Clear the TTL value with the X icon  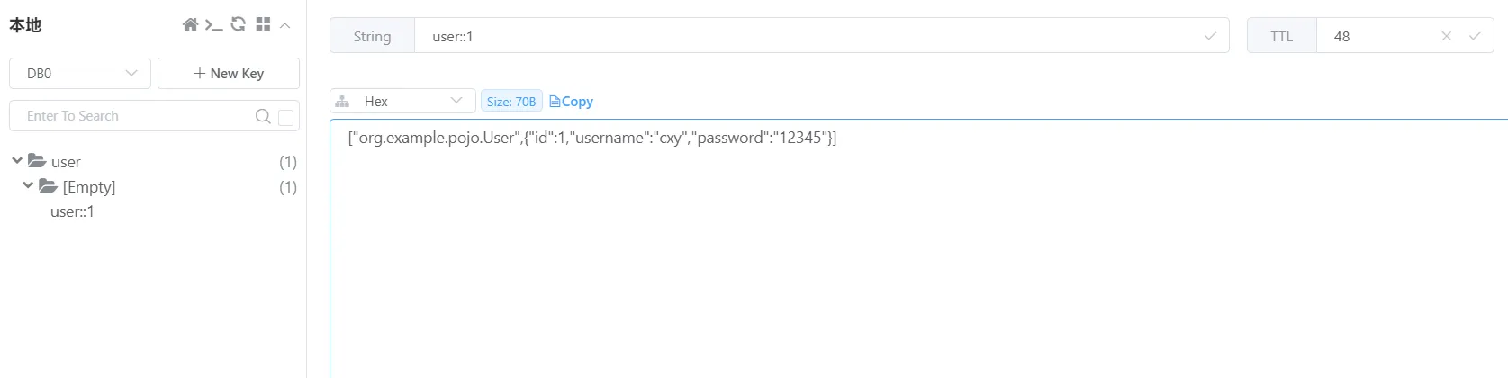click(1446, 36)
